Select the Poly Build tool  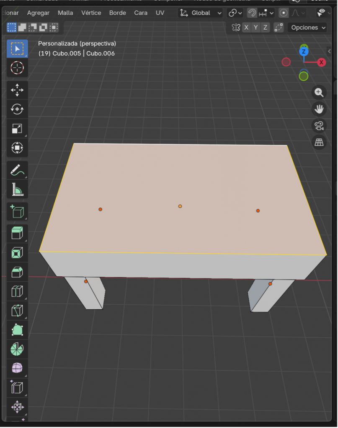coord(17,330)
